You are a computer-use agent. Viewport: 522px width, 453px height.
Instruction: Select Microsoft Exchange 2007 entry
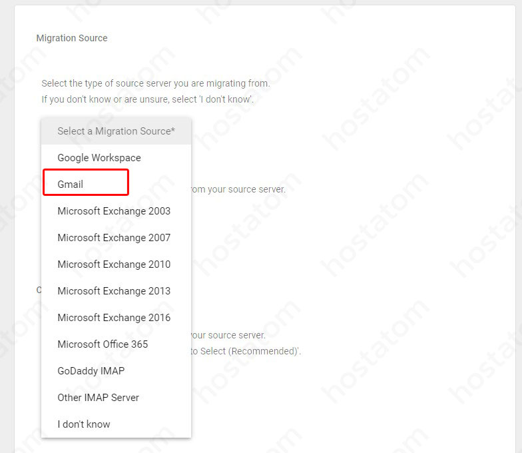114,238
